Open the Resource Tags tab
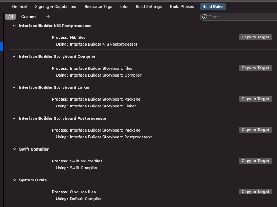277x207 pixels. pos(98,6)
